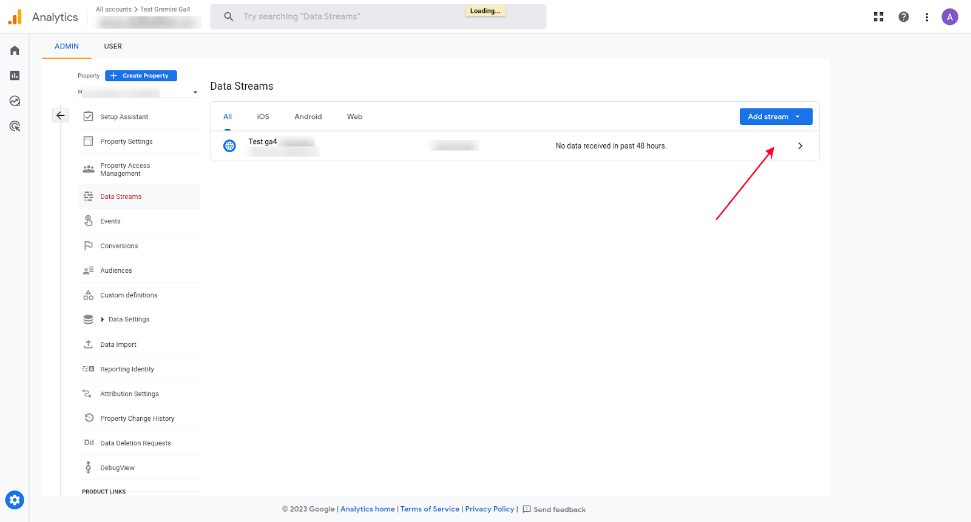The image size is (971, 522).
Task: Open Attribution Settings menu item
Action: [139, 393]
